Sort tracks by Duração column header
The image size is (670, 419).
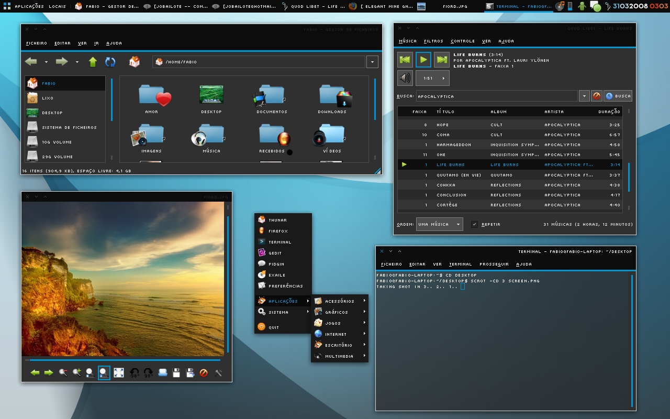[x=609, y=112]
